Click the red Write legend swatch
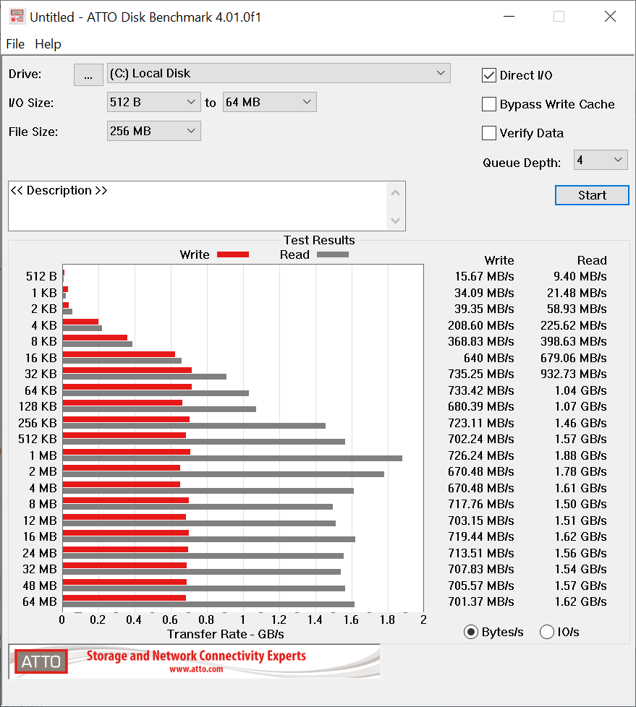 pyautogui.click(x=232, y=254)
